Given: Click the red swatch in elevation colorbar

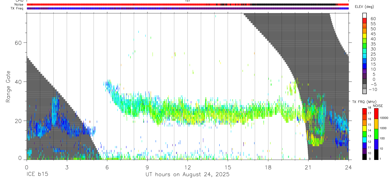Looking at the screenshot, I should click(365, 20).
